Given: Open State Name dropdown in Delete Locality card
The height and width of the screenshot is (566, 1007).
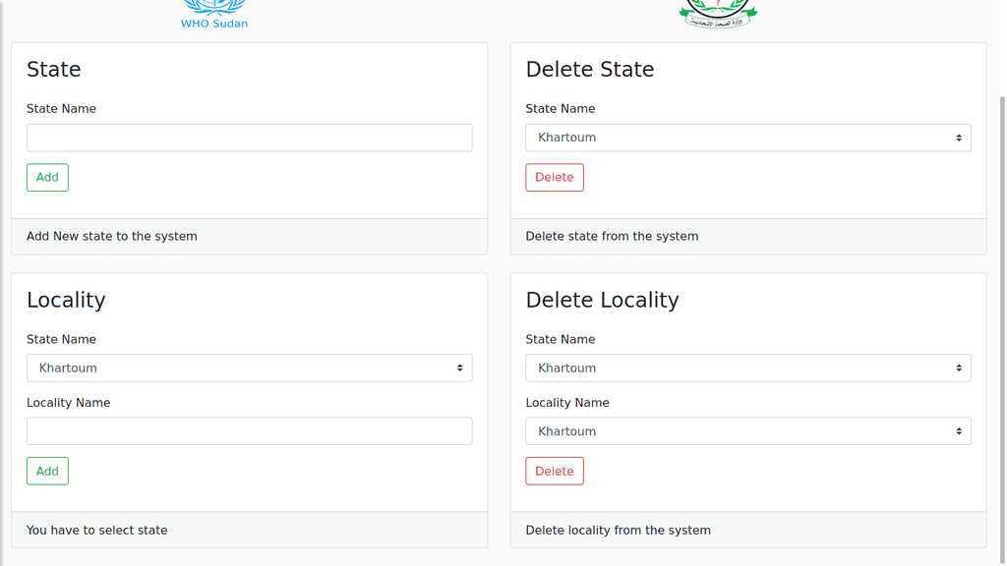Looking at the screenshot, I should pyautogui.click(x=748, y=368).
